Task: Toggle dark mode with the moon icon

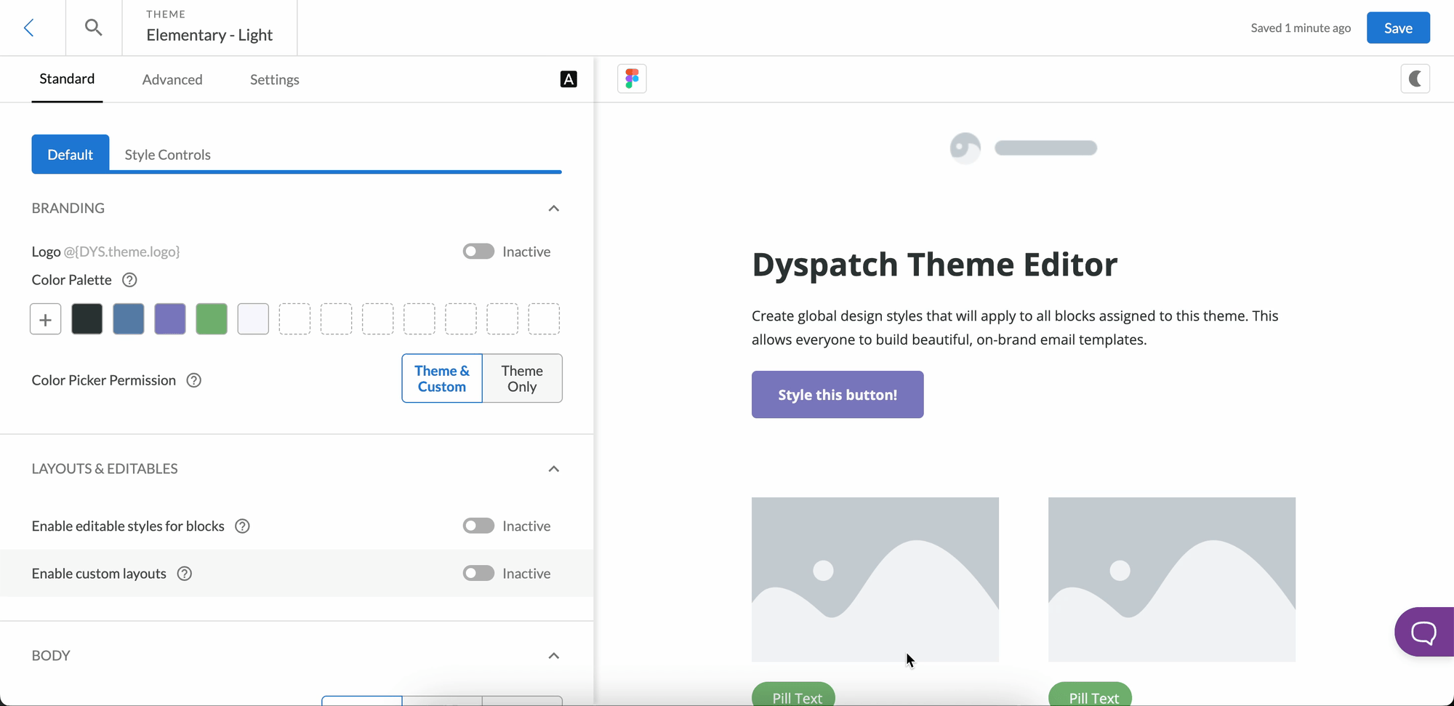Action: [x=1415, y=79]
